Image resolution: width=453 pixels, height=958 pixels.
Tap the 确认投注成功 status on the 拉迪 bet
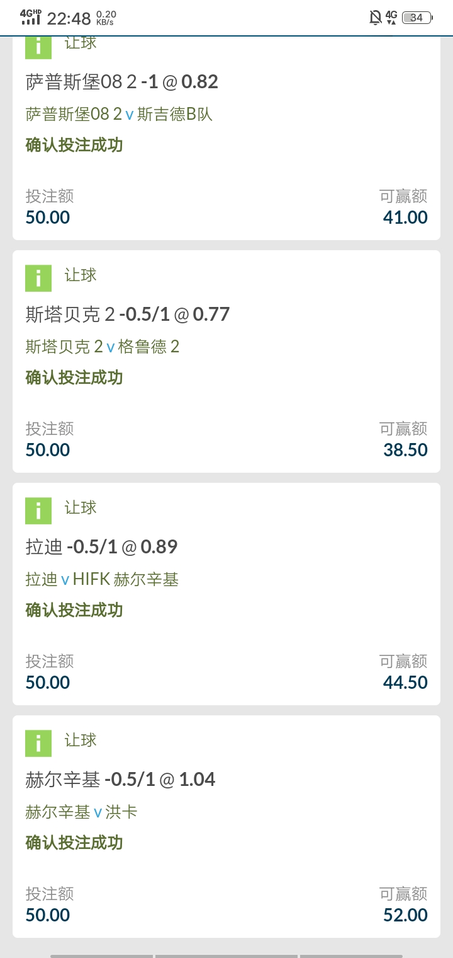coord(74,610)
